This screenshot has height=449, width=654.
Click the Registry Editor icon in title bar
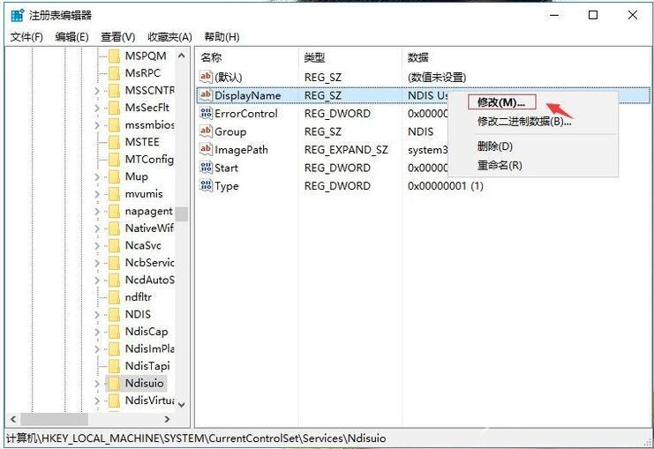tap(17, 15)
